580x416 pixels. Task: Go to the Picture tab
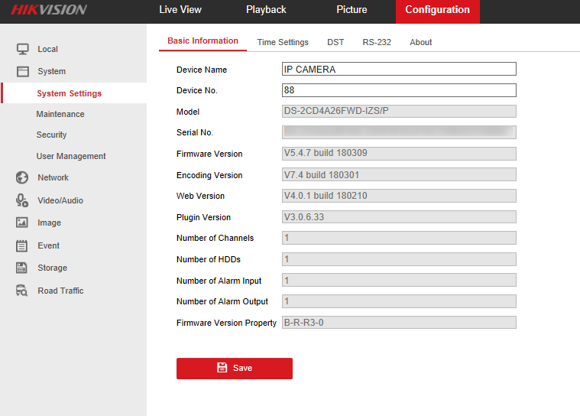pos(352,10)
